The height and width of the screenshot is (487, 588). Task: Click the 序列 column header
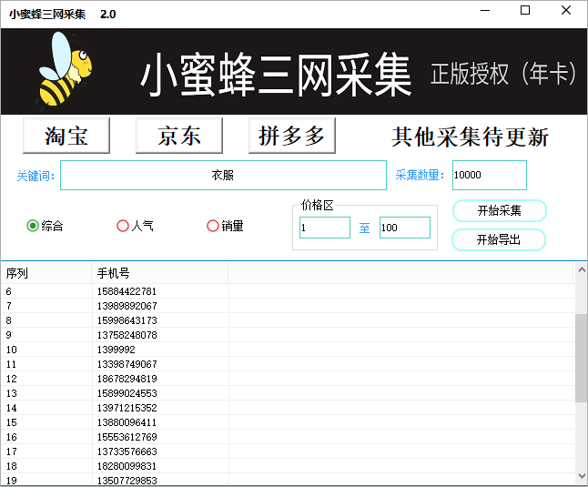click(x=46, y=273)
